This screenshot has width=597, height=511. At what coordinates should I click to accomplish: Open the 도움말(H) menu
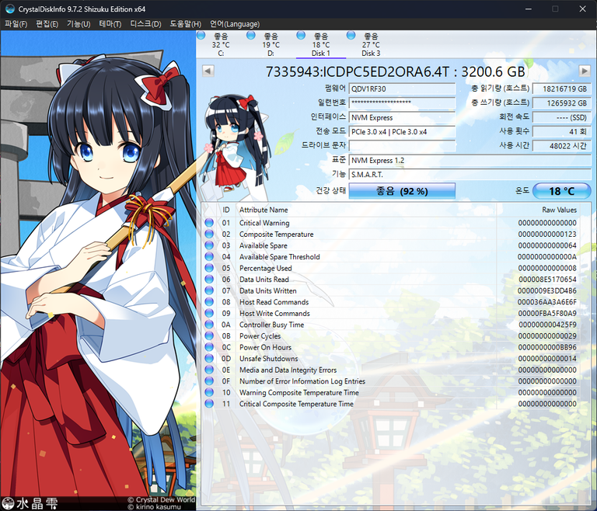click(x=186, y=24)
